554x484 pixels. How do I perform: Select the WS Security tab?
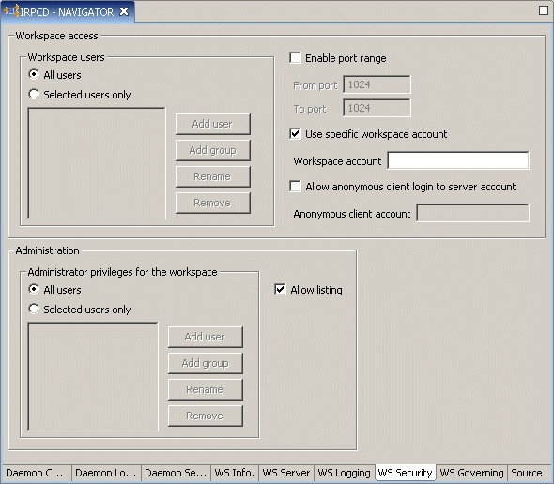tap(406, 473)
